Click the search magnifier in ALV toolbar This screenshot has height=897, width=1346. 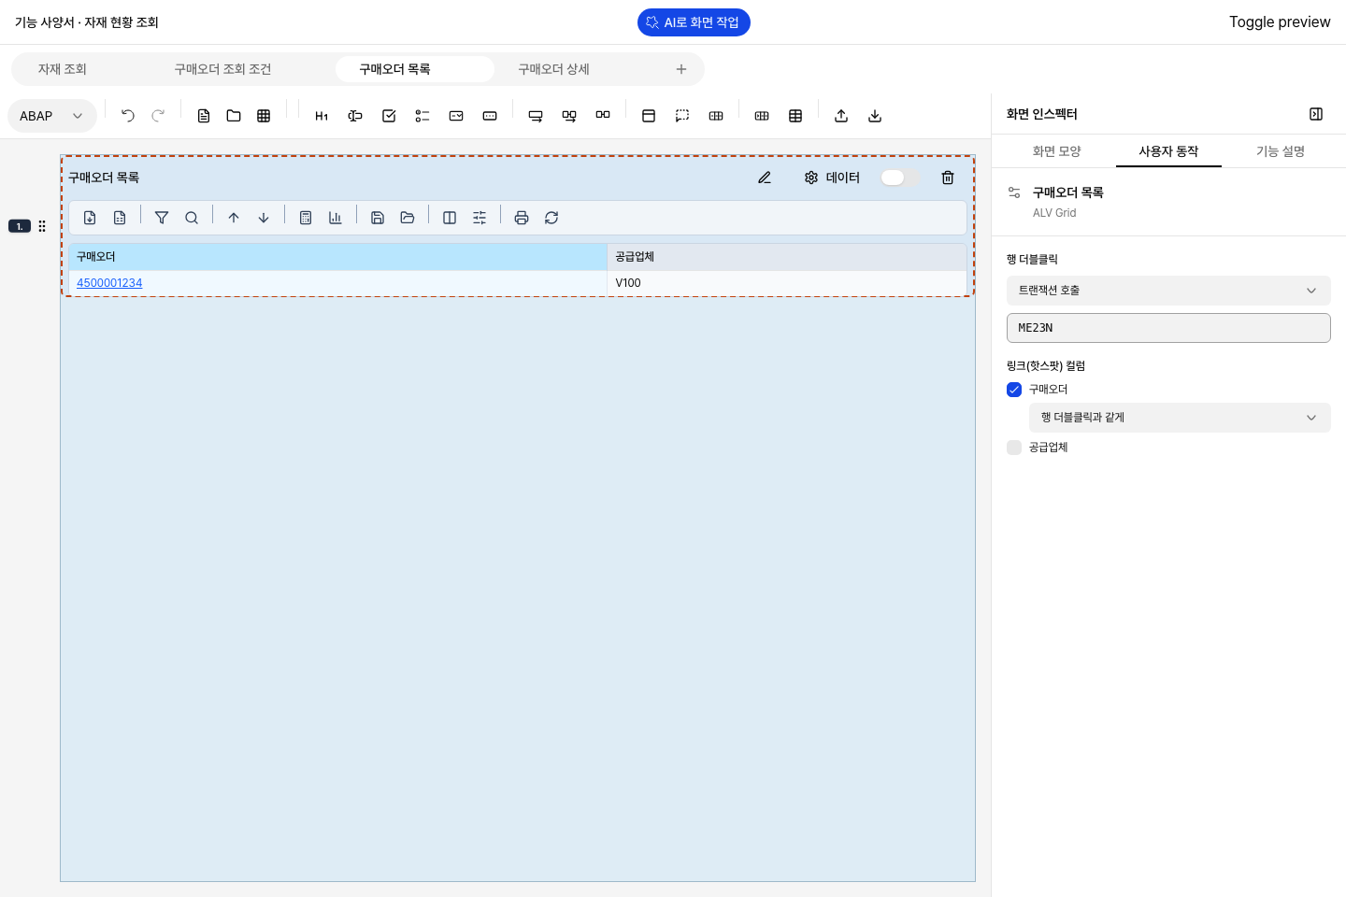click(x=192, y=218)
